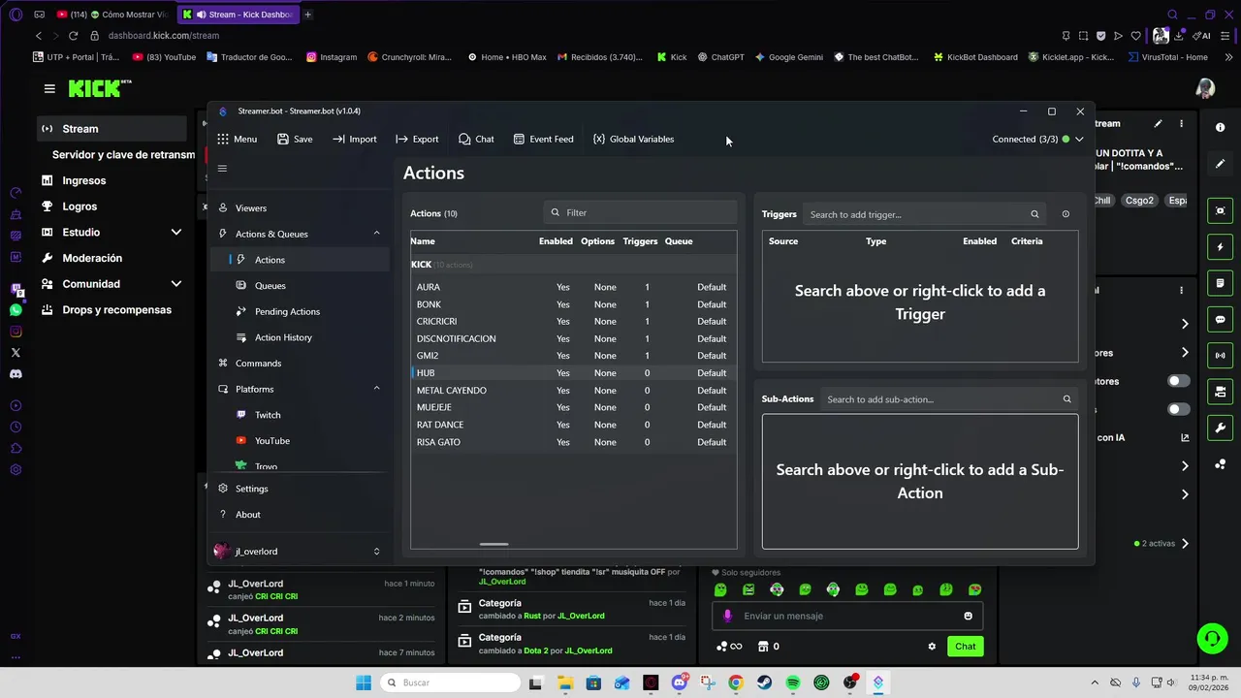Open Steam from the taskbar
Viewport: 1241px width, 698px height.
click(764, 682)
